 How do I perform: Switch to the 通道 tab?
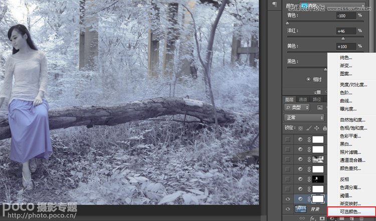[x=303, y=99]
